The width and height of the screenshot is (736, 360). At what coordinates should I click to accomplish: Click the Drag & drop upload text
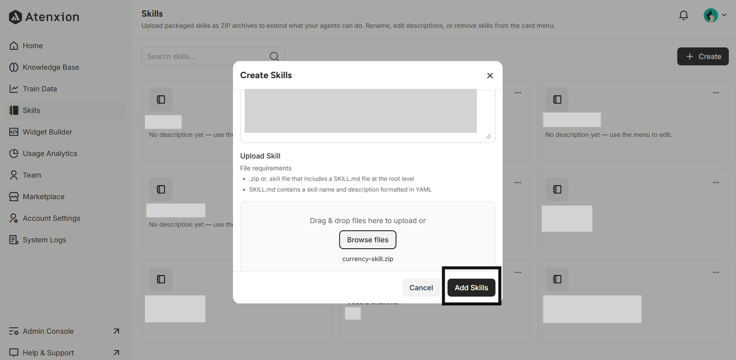tap(368, 221)
